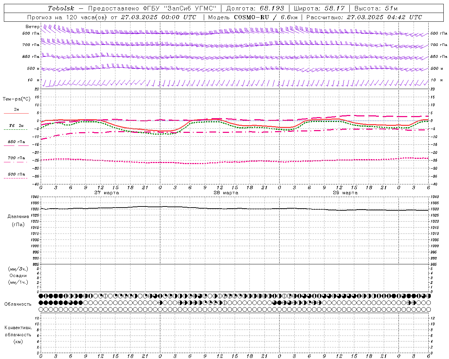Click the 700 гПа temperature legend label
The width and height of the screenshot is (449, 359).
(16, 158)
